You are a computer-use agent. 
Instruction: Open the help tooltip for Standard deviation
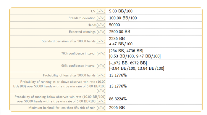coord(101,18)
